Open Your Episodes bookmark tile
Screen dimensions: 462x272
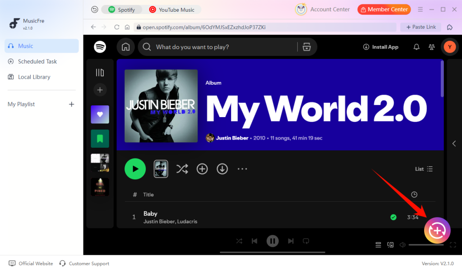coord(100,139)
